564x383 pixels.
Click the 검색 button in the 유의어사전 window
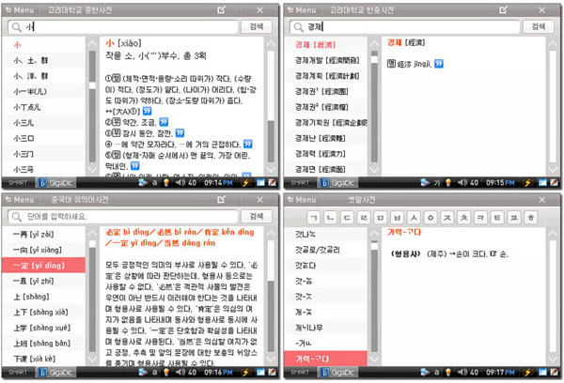[x=256, y=216]
